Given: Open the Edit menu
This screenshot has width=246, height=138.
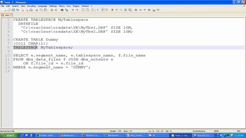Looking at the screenshot, I should [8, 6].
